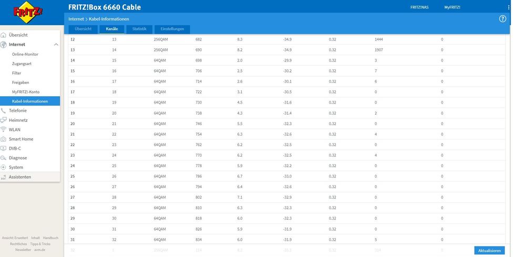Click frequency value 834
This screenshot has width=525, height=257.
coord(199,240)
